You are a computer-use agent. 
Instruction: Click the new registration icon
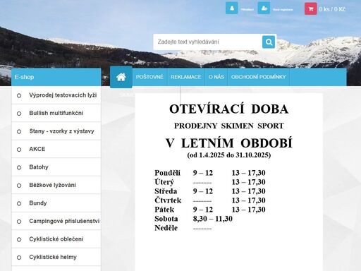pyautogui.click(x=264, y=8)
